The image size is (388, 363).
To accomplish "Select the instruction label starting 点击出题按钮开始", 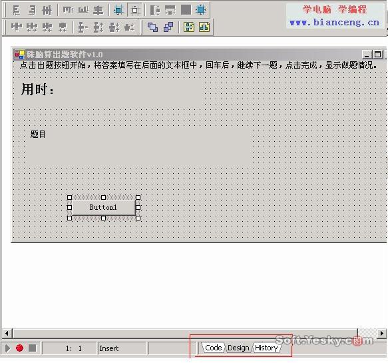I will pos(198,65).
